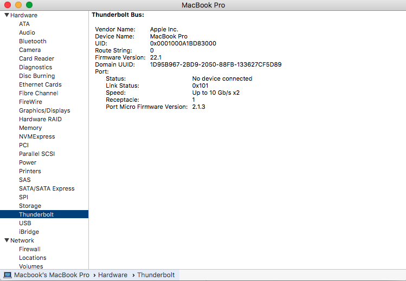Select Ethernet Cards entry
This screenshot has height=281, width=406.
click(40, 84)
